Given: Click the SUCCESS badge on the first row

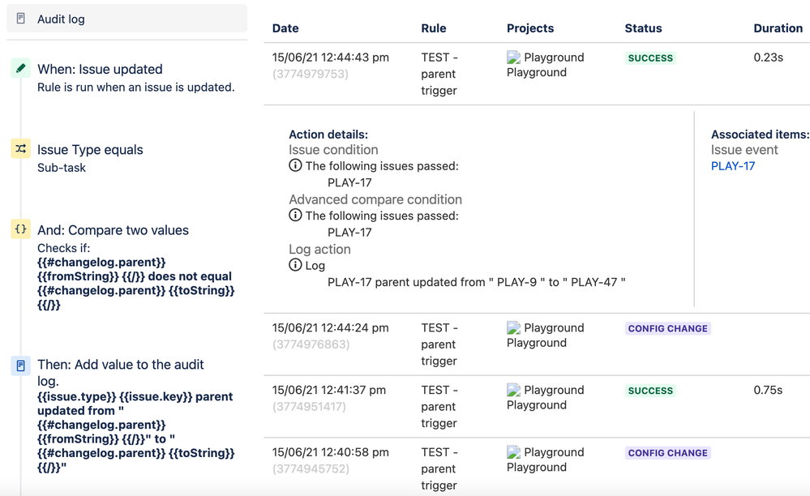Looking at the screenshot, I should point(649,58).
